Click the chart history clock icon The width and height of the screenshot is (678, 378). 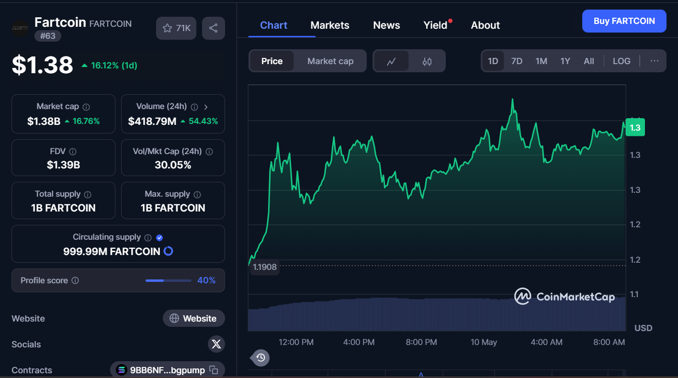261,357
